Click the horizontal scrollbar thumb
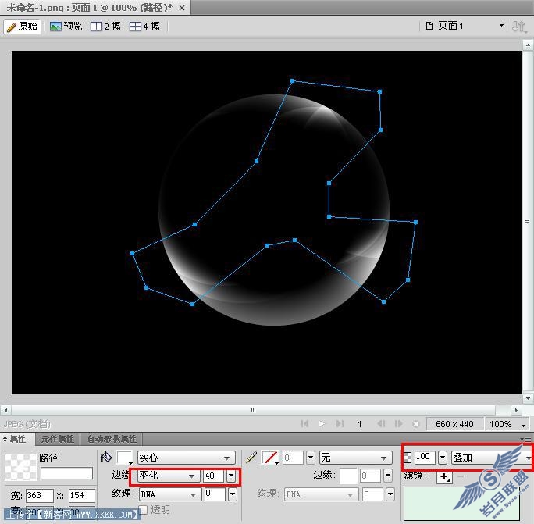534x524 pixels. 254,410
